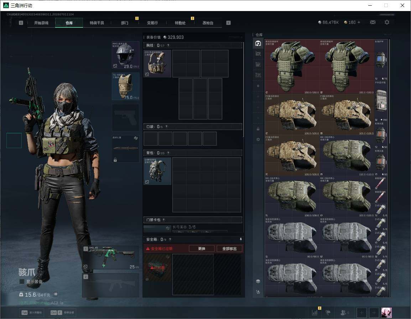Image resolution: width=411 pixels, height=319 pixels.
Task: Open the 特战干员 tab
Action: pyautogui.click(x=97, y=23)
